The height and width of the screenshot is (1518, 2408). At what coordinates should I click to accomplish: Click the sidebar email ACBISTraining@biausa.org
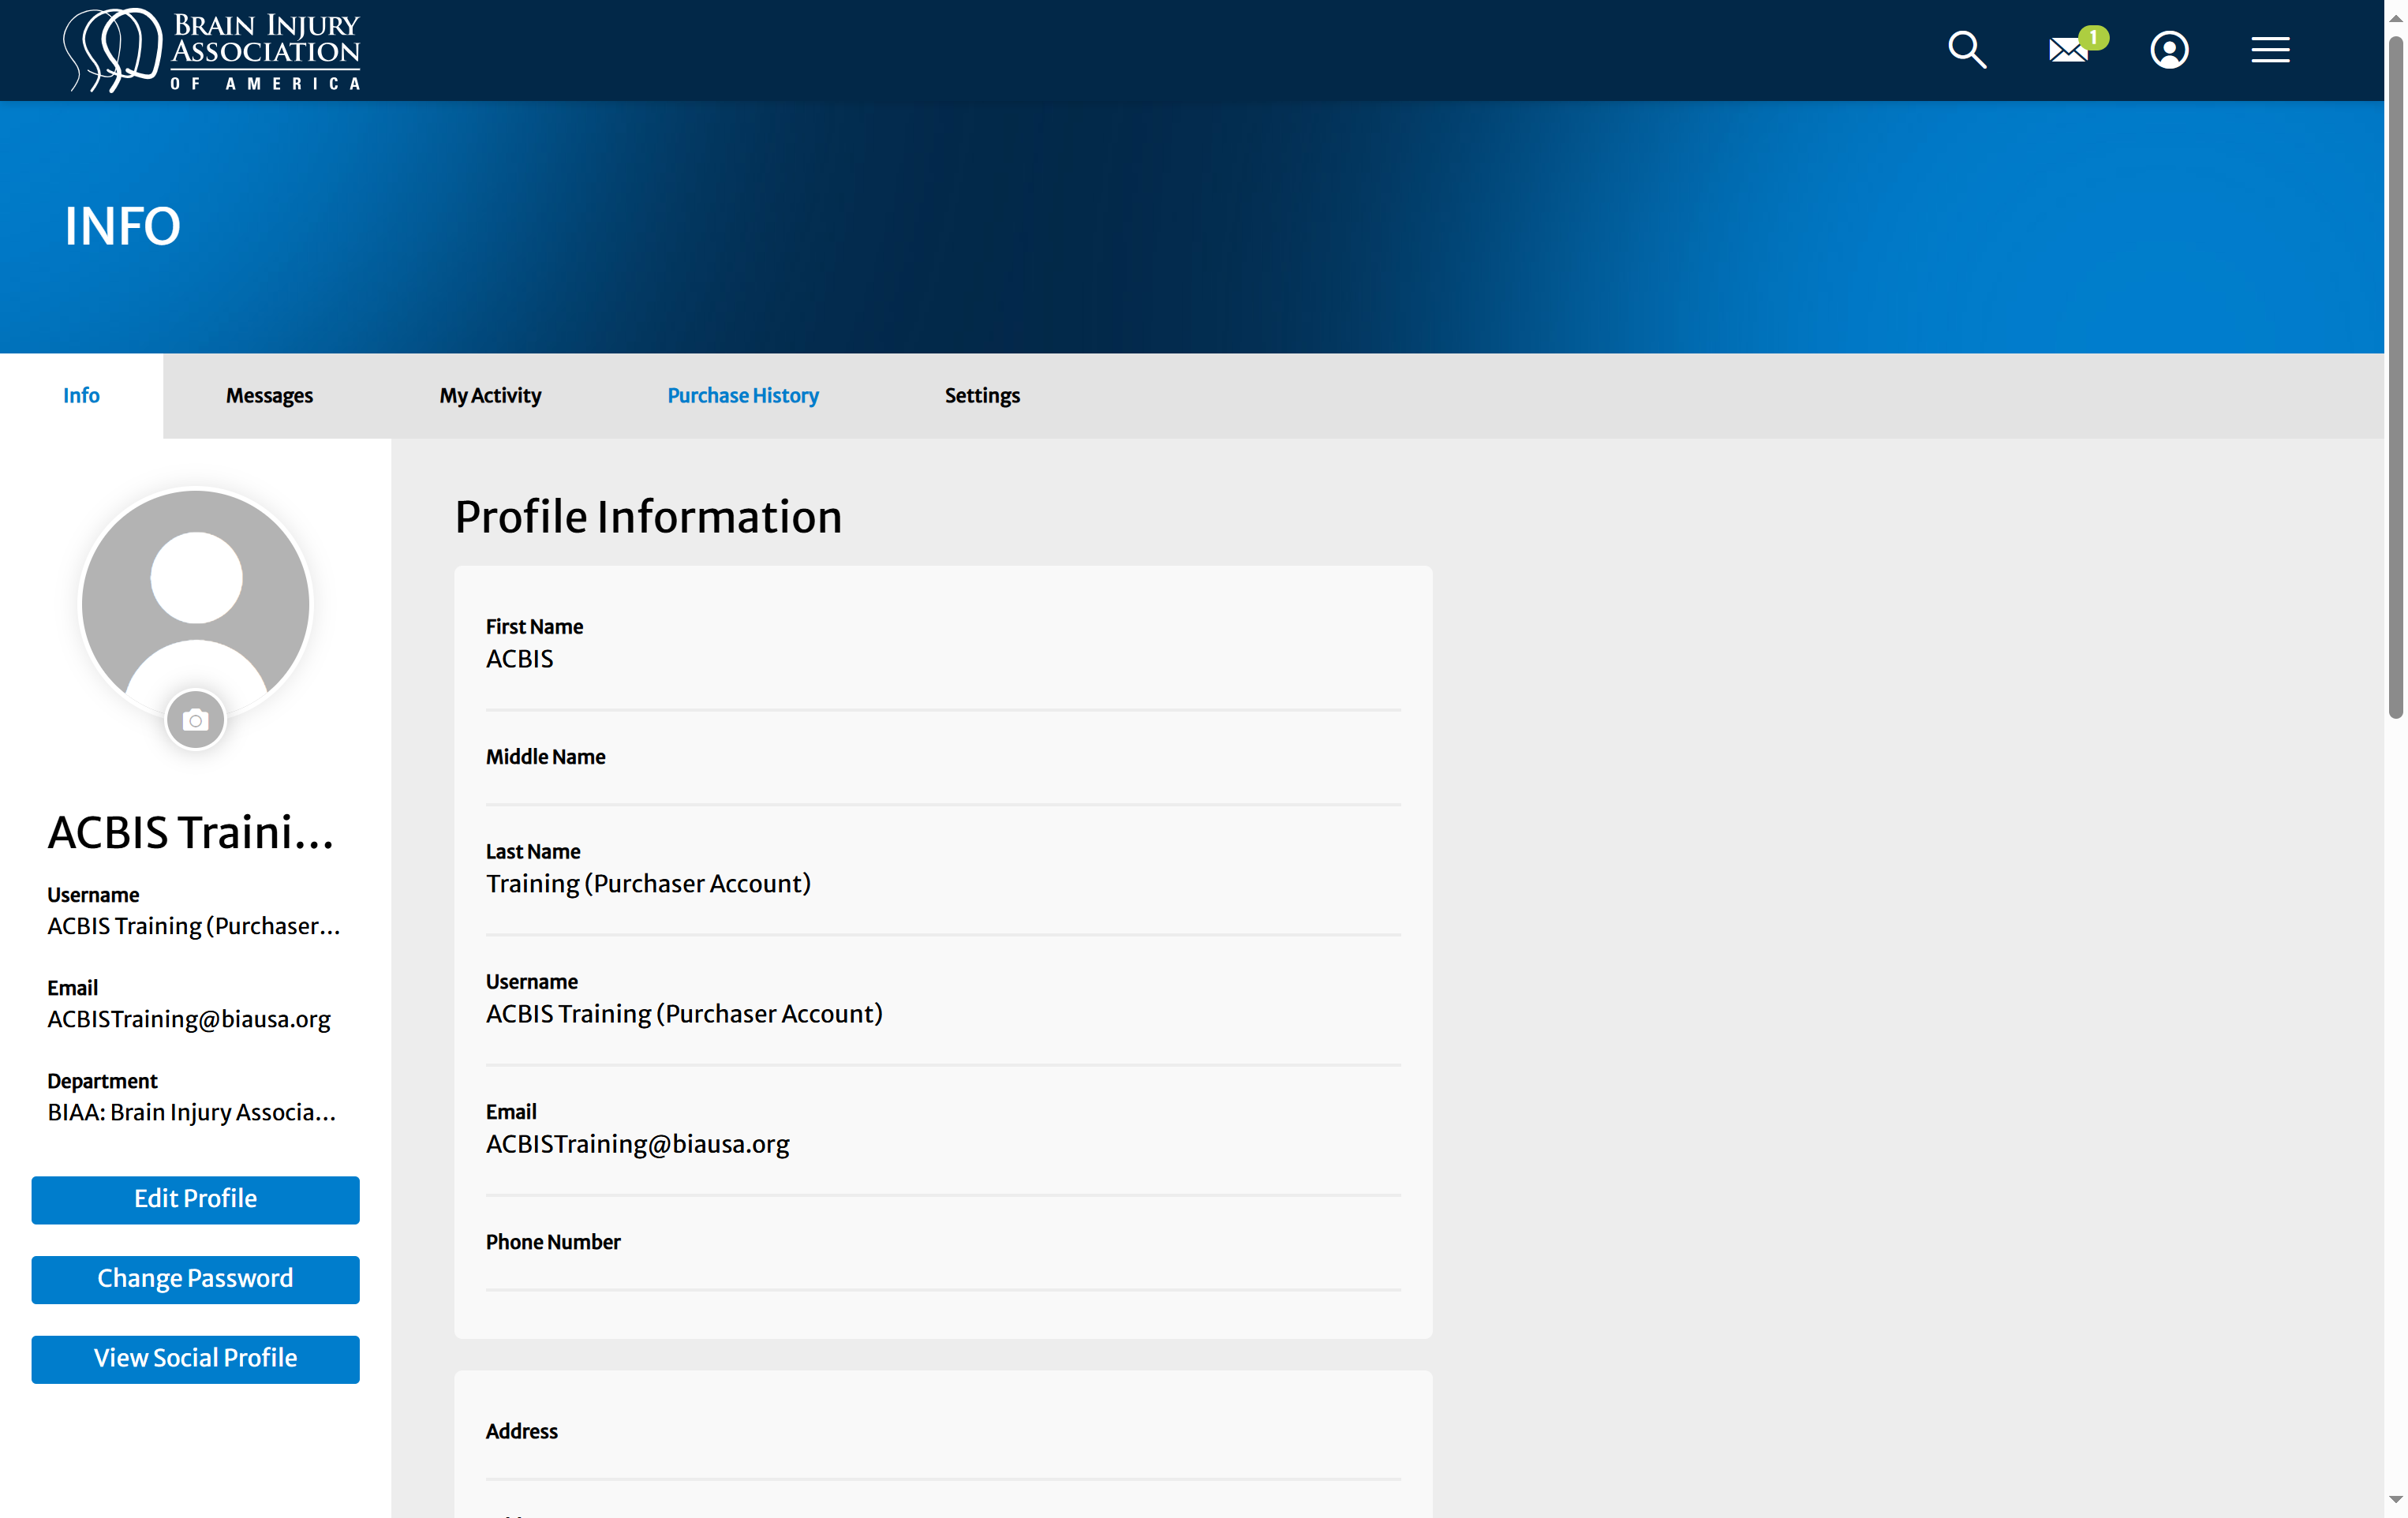point(189,1019)
